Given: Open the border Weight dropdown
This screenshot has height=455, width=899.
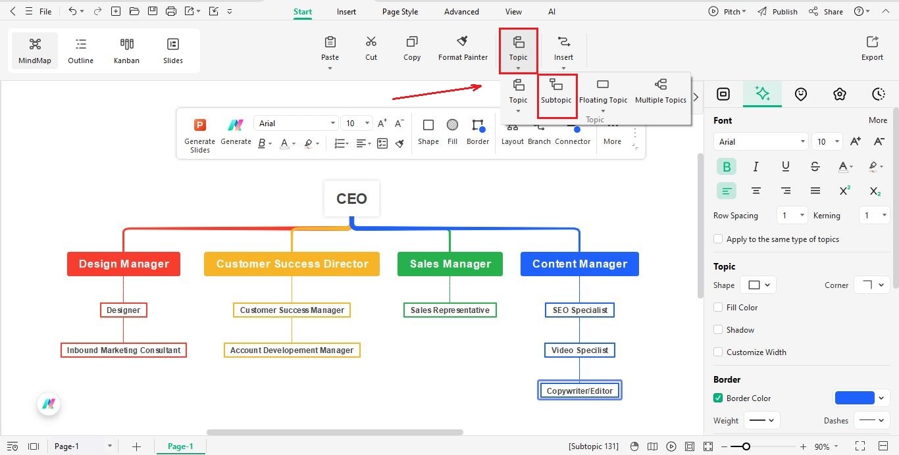Looking at the screenshot, I should (x=761, y=420).
